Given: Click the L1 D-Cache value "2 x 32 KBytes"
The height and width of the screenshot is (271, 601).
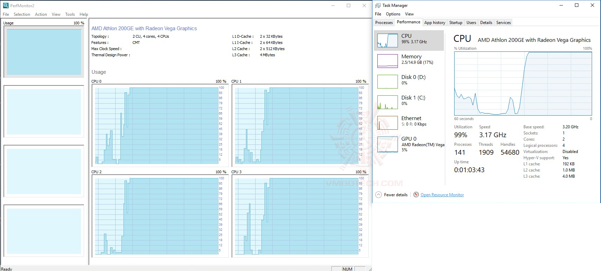Looking at the screenshot, I should (271, 36).
